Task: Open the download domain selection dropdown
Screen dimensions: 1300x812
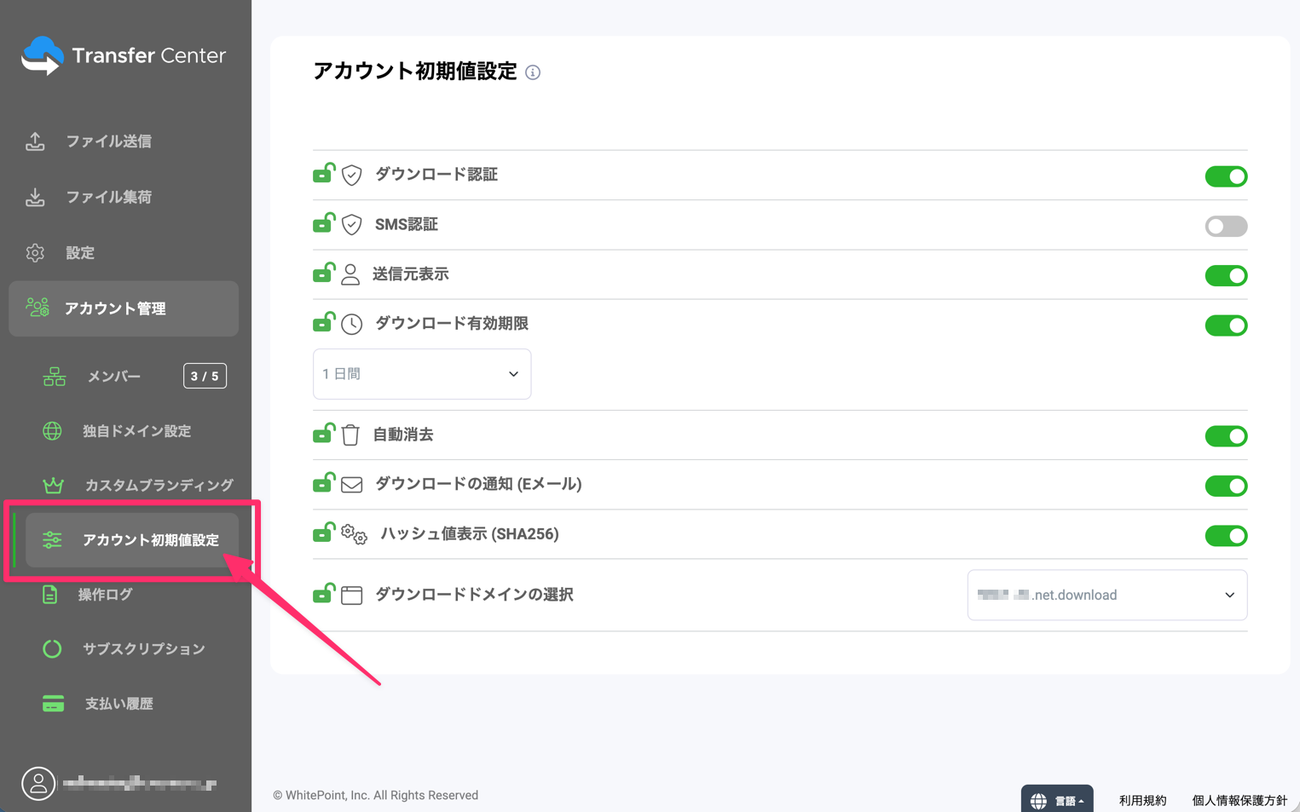Action: 1106,595
